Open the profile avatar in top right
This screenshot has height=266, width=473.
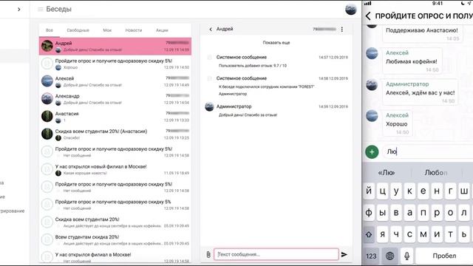351,10
